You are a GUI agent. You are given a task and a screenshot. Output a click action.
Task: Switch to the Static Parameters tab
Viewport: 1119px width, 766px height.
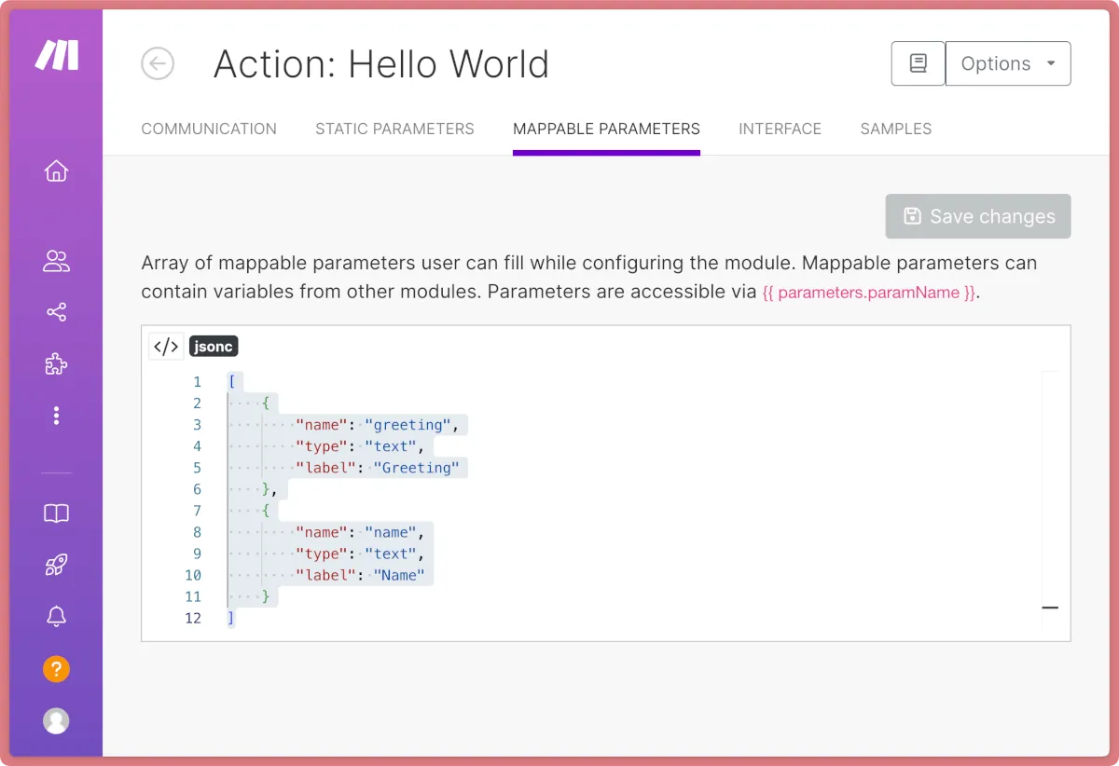(x=394, y=129)
